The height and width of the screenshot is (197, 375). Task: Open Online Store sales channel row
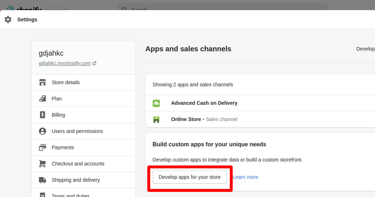click(260, 119)
